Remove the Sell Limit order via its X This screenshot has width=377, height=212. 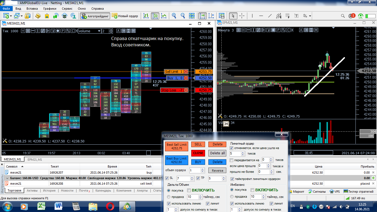[x=186, y=72]
